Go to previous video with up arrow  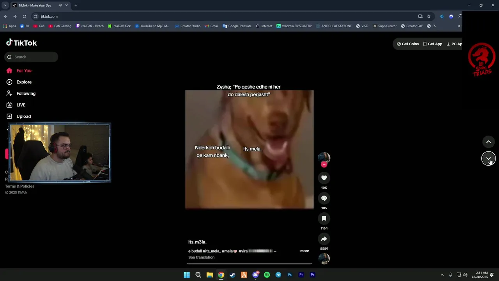[488, 142]
